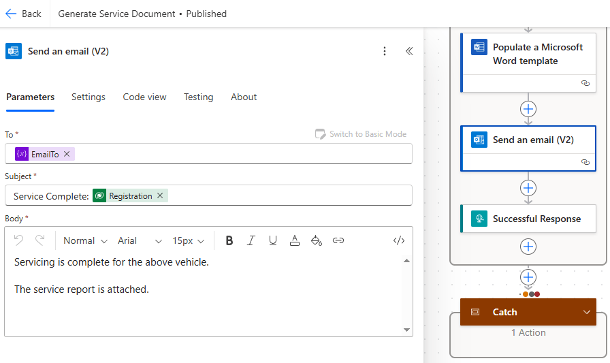Remove the Registration dynamic content token

click(160, 196)
